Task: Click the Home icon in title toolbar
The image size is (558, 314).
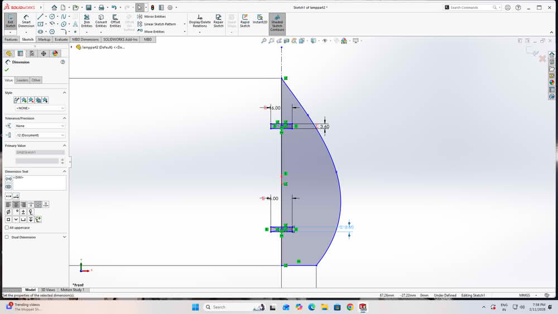Action: tap(54, 7)
